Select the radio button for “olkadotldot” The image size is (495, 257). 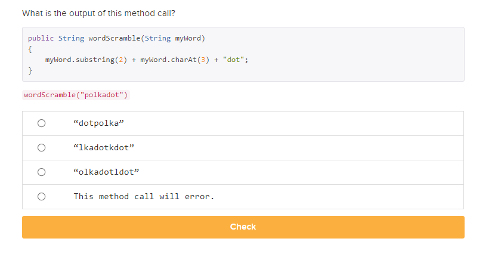(41, 172)
